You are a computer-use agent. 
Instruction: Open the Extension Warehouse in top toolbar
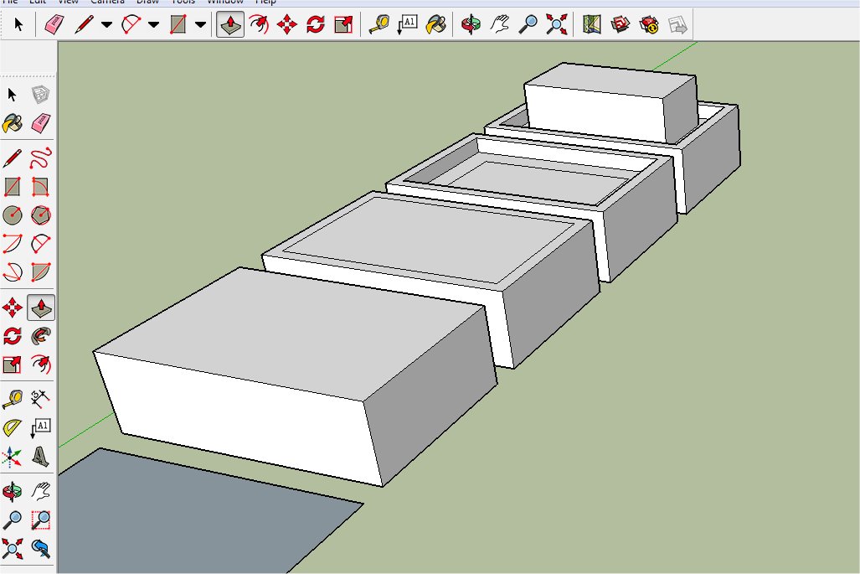click(649, 24)
